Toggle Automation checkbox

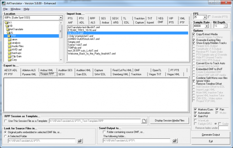195,113
